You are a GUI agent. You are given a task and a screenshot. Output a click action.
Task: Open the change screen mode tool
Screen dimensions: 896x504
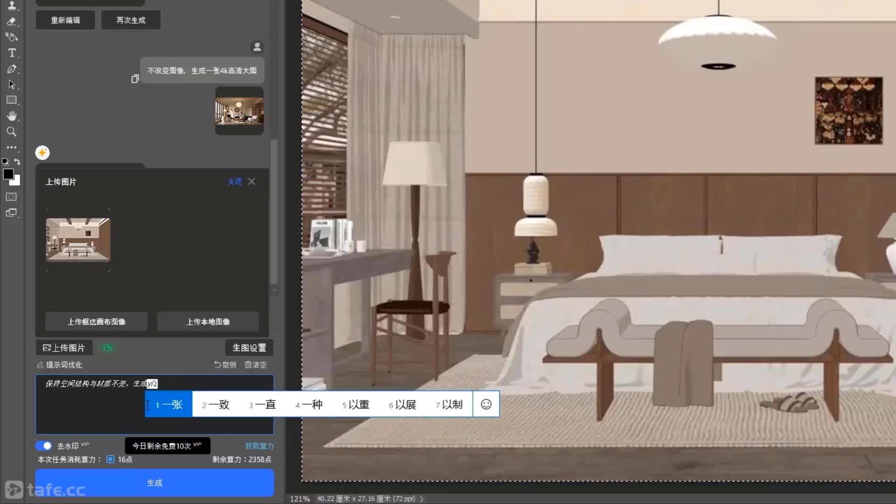tap(11, 213)
